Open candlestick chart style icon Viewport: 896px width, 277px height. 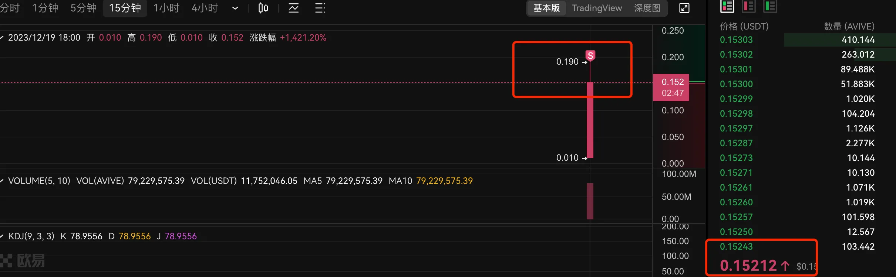[263, 8]
